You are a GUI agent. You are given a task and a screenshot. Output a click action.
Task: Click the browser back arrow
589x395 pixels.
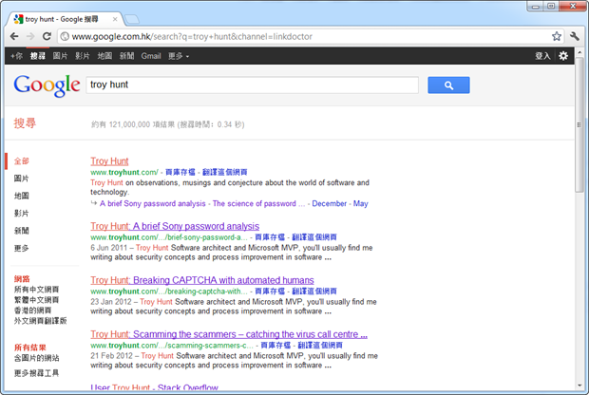(14, 36)
